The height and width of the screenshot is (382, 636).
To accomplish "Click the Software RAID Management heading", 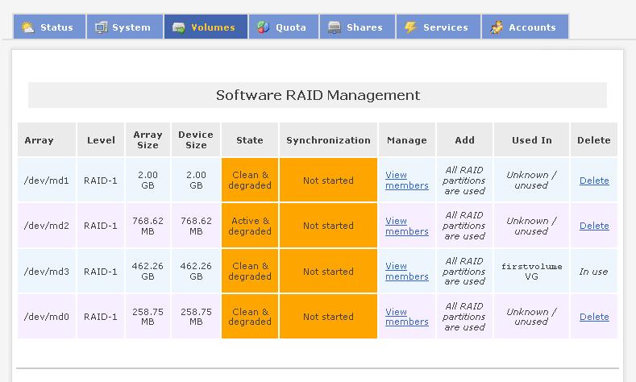I will pyautogui.click(x=318, y=95).
